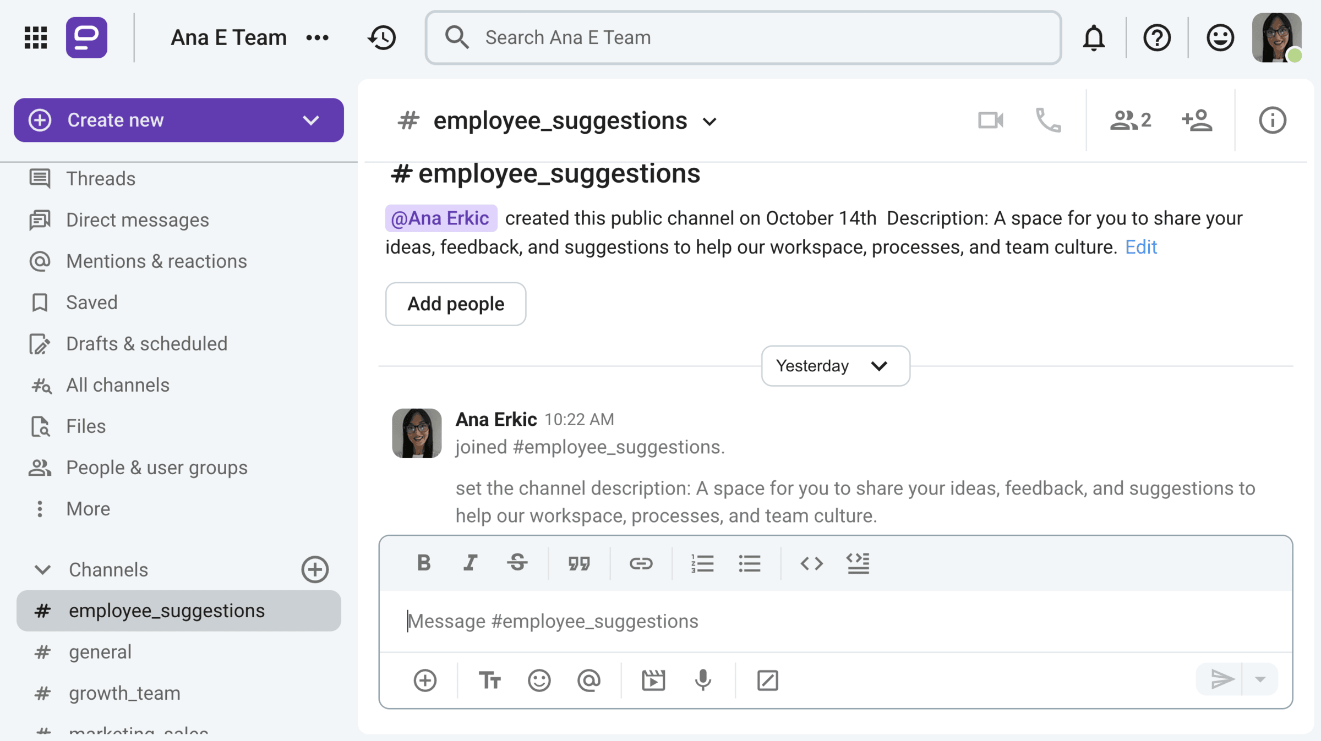The height and width of the screenshot is (741, 1321).
Task: Click the Search Ana E Team field
Action: [743, 38]
